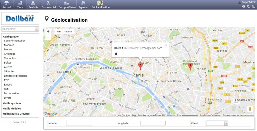Click the longitude input field
The width and height of the screenshot is (257, 131).
[153, 123]
